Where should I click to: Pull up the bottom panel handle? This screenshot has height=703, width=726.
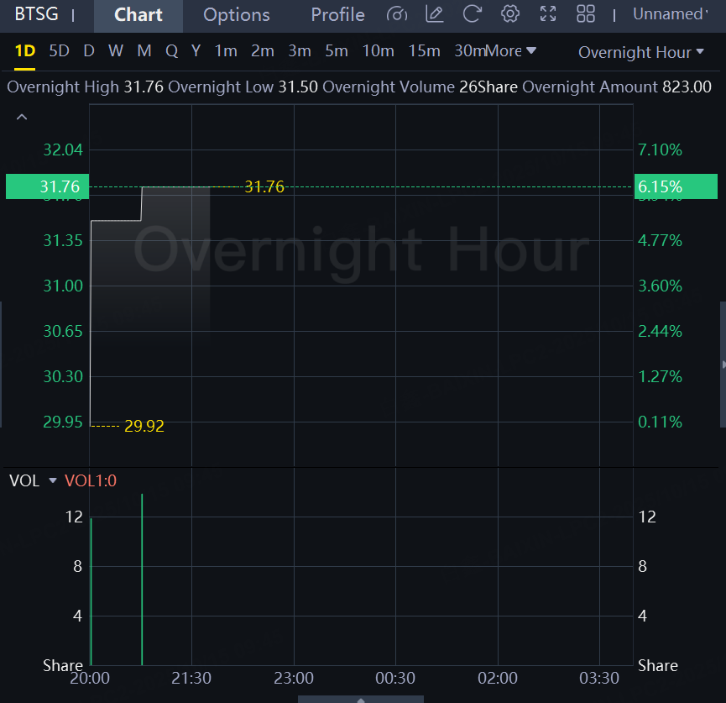[x=361, y=699]
